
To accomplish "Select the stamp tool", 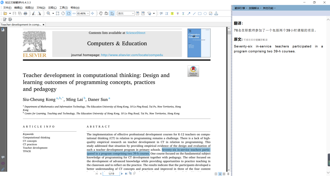I will [216, 13].
